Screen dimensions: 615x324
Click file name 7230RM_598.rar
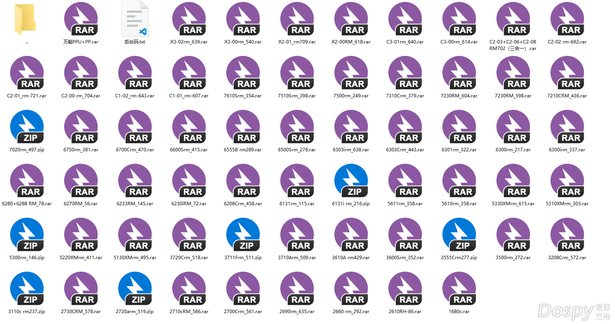(513, 96)
